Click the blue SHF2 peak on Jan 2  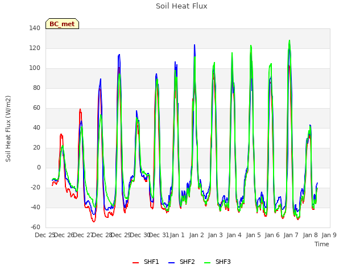pos(195,45)
